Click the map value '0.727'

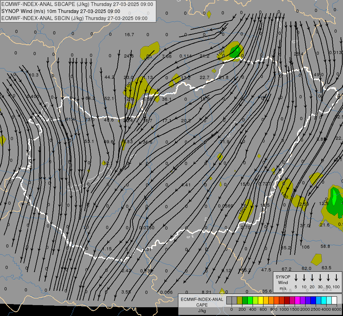265,184
